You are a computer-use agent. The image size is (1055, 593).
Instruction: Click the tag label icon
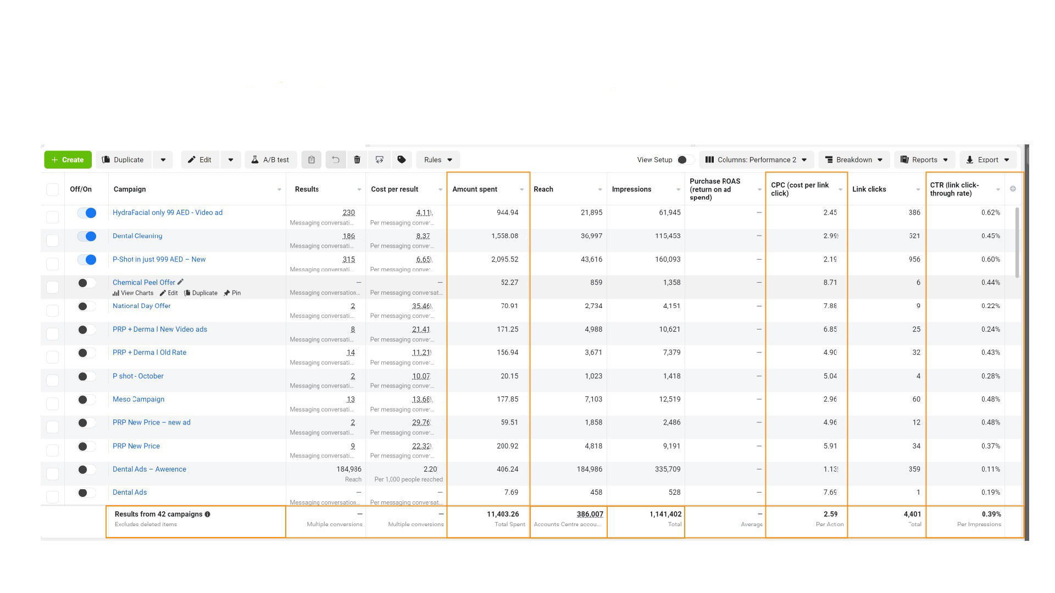click(x=402, y=160)
